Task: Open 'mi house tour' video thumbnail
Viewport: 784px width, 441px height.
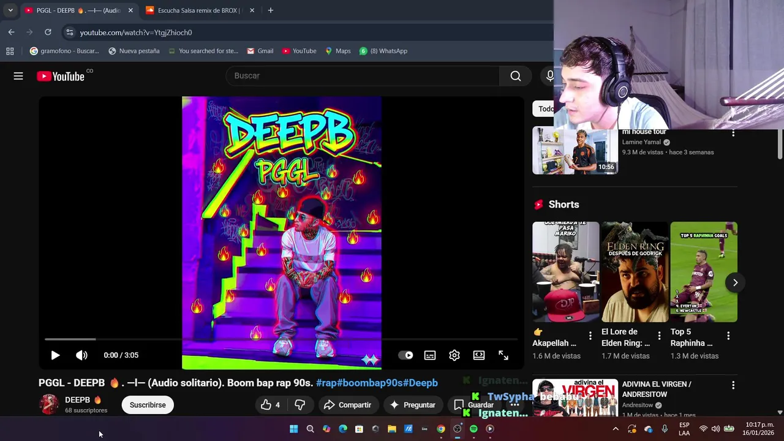Action: pyautogui.click(x=575, y=151)
